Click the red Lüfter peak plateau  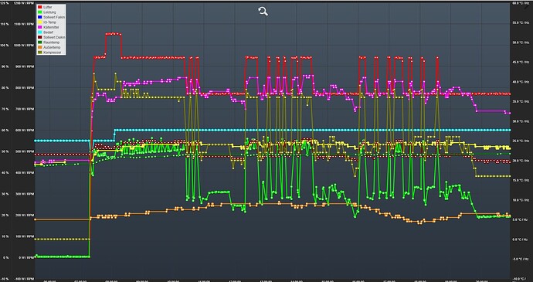114,34
